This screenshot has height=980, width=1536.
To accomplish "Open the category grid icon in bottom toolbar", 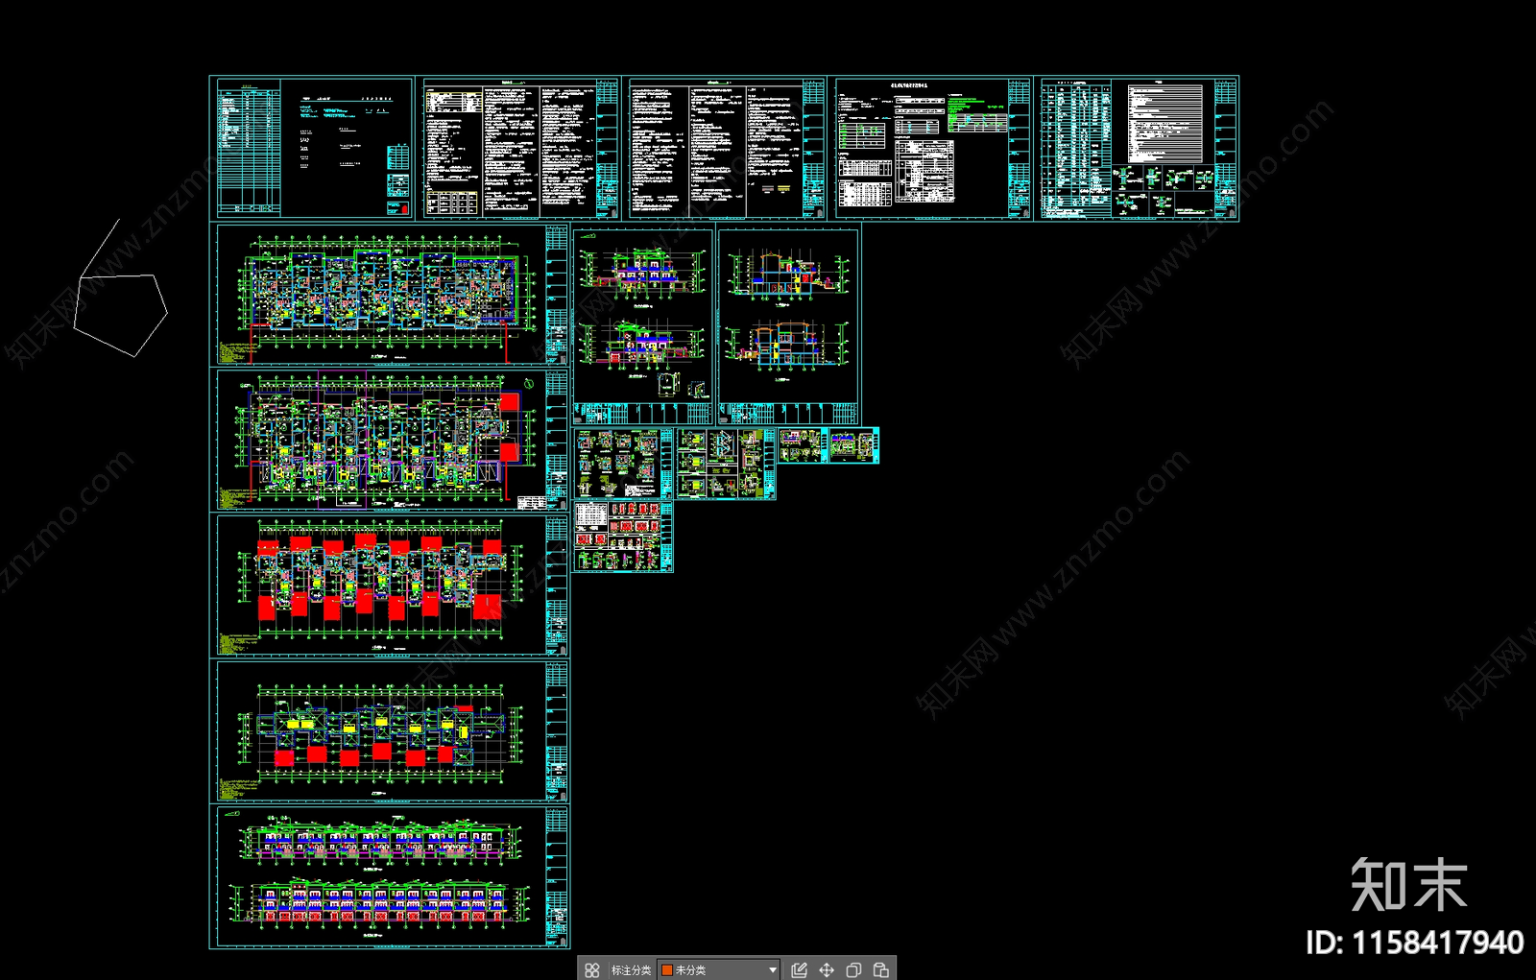I will (592, 969).
